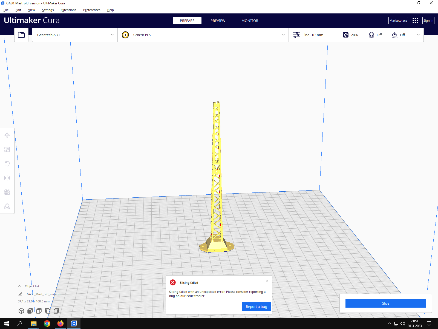
Task: Select the Mirror tool in left toolbar
Action: [7, 178]
